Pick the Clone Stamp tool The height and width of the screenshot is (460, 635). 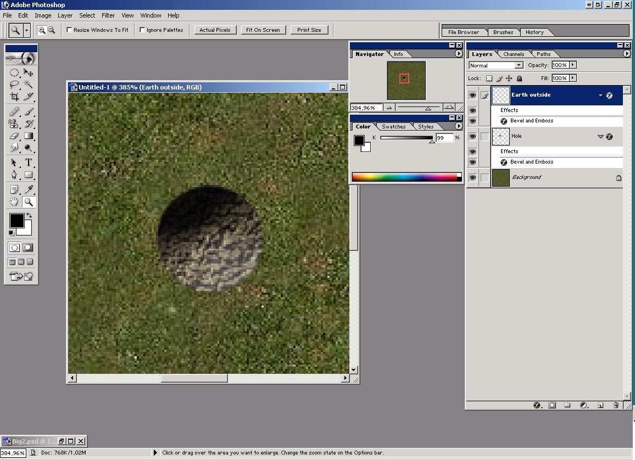coord(15,124)
